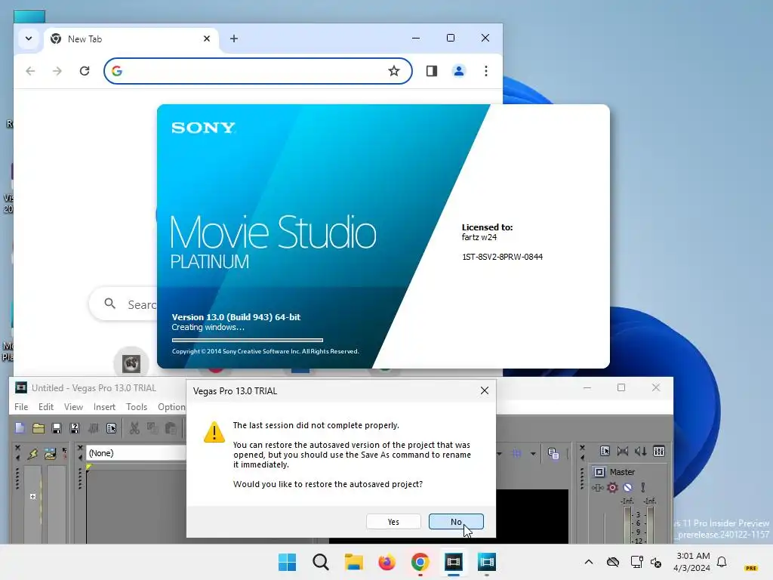Screen dimensions: 773x580
Task: Open Windows Search from taskbar
Action: point(320,562)
